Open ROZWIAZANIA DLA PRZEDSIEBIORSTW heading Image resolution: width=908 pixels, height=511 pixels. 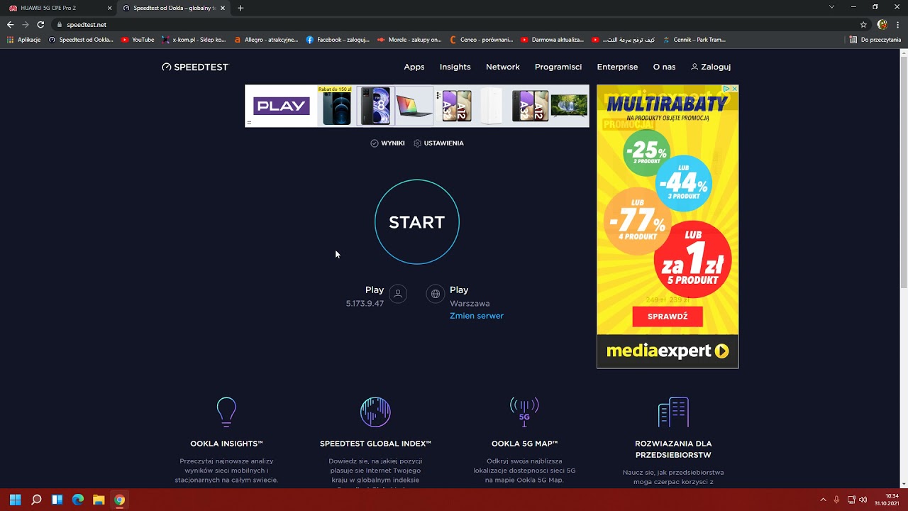click(673, 449)
